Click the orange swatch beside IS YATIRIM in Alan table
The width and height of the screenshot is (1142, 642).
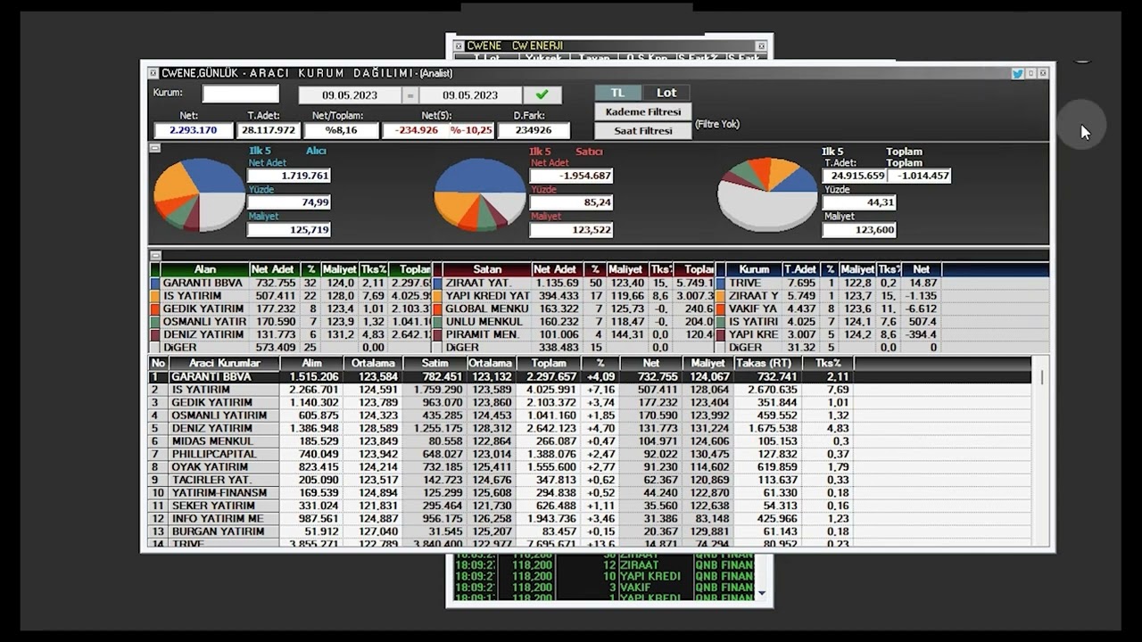click(x=155, y=296)
